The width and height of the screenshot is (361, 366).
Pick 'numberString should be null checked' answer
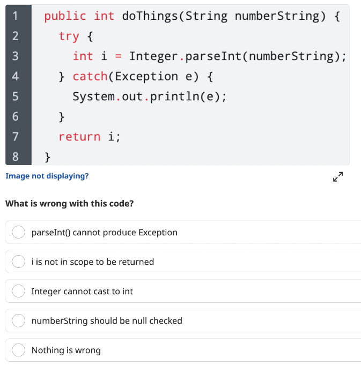coord(18,320)
